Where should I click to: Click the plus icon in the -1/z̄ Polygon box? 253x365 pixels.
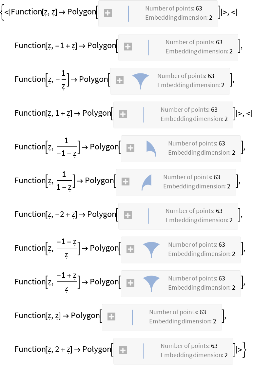click(120, 81)
